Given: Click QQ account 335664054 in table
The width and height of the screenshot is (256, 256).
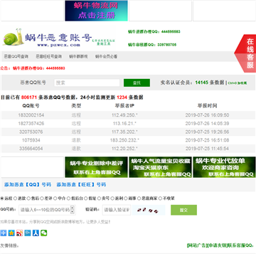Looking at the screenshot, I should (31, 149).
